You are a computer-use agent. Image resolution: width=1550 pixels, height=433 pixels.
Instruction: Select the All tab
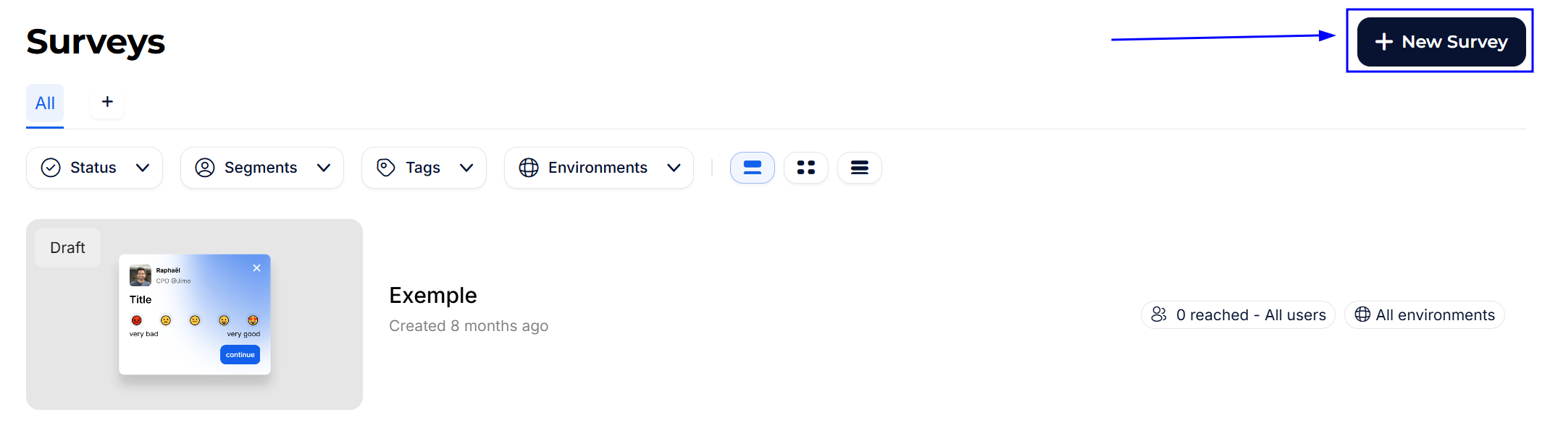pos(45,103)
